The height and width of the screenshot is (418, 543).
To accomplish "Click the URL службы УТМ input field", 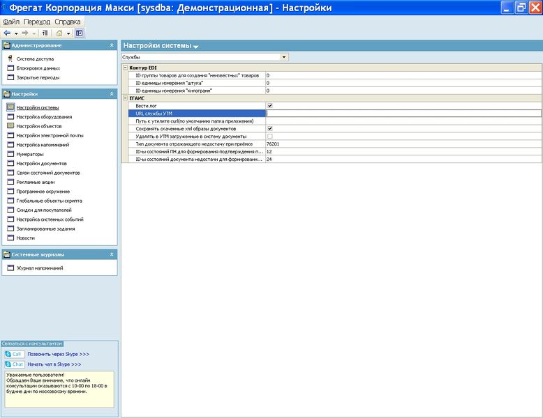I will pyautogui.click(x=403, y=114).
